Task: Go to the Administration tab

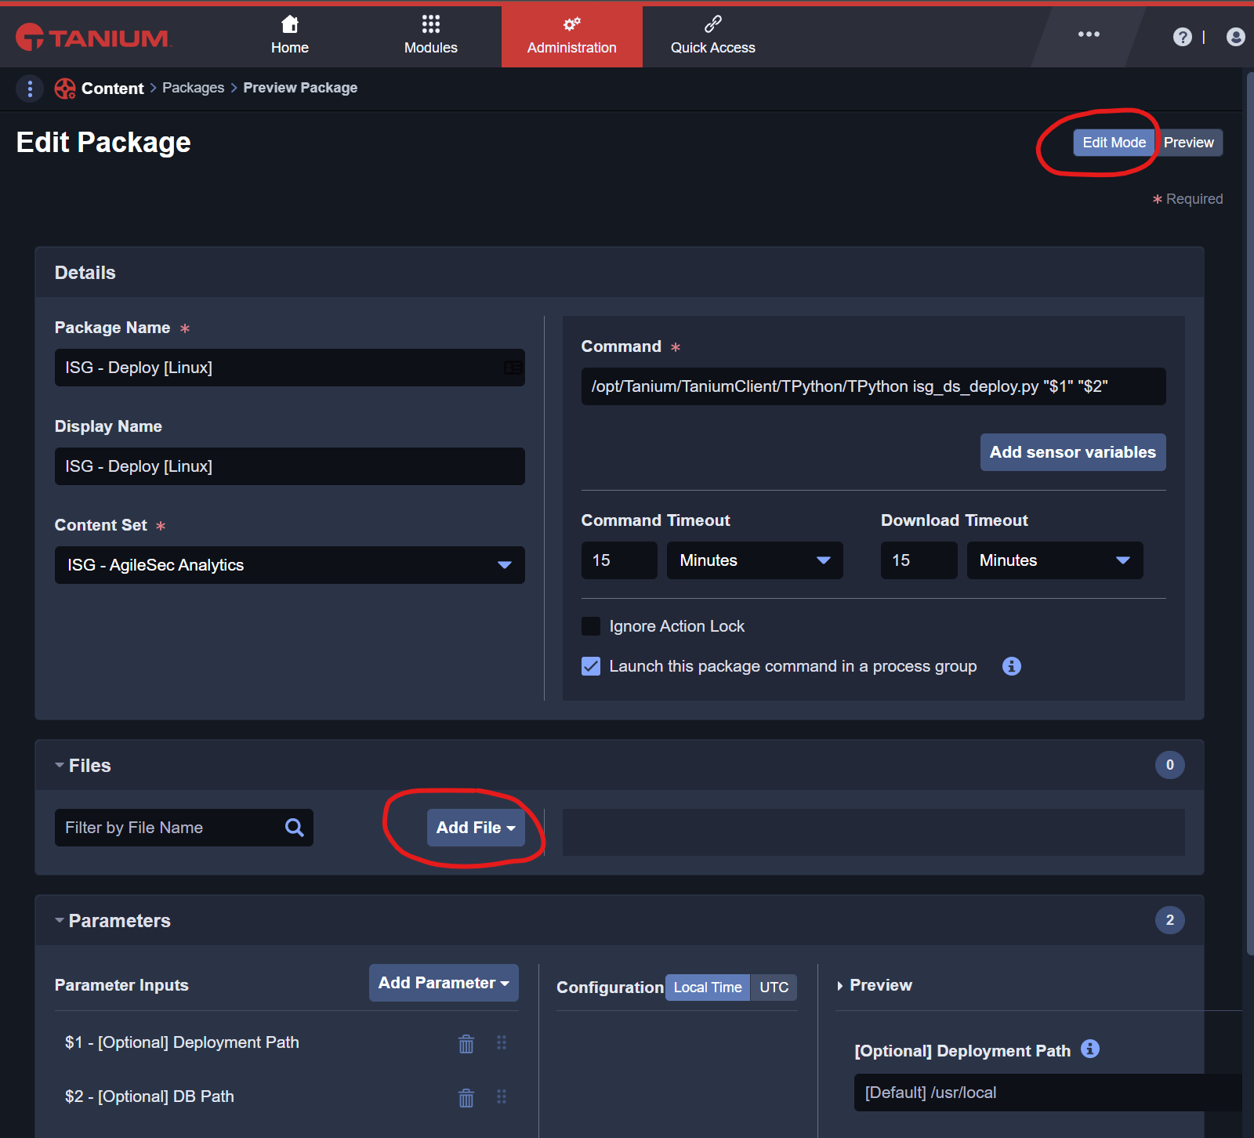Action: coord(572,37)
